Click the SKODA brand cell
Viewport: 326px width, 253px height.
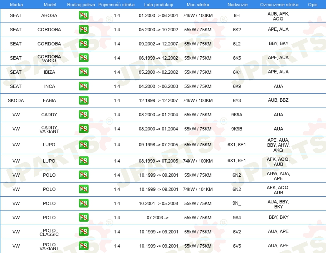tap(16, 100)
